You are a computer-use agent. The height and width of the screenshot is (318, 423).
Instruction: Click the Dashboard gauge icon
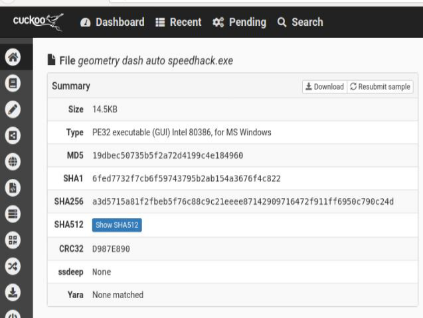[x=86, y=23]
